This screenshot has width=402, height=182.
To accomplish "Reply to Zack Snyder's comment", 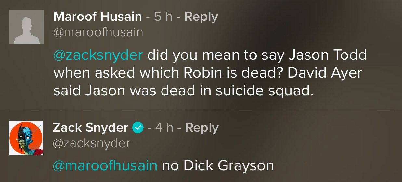I will click(201, 128).
